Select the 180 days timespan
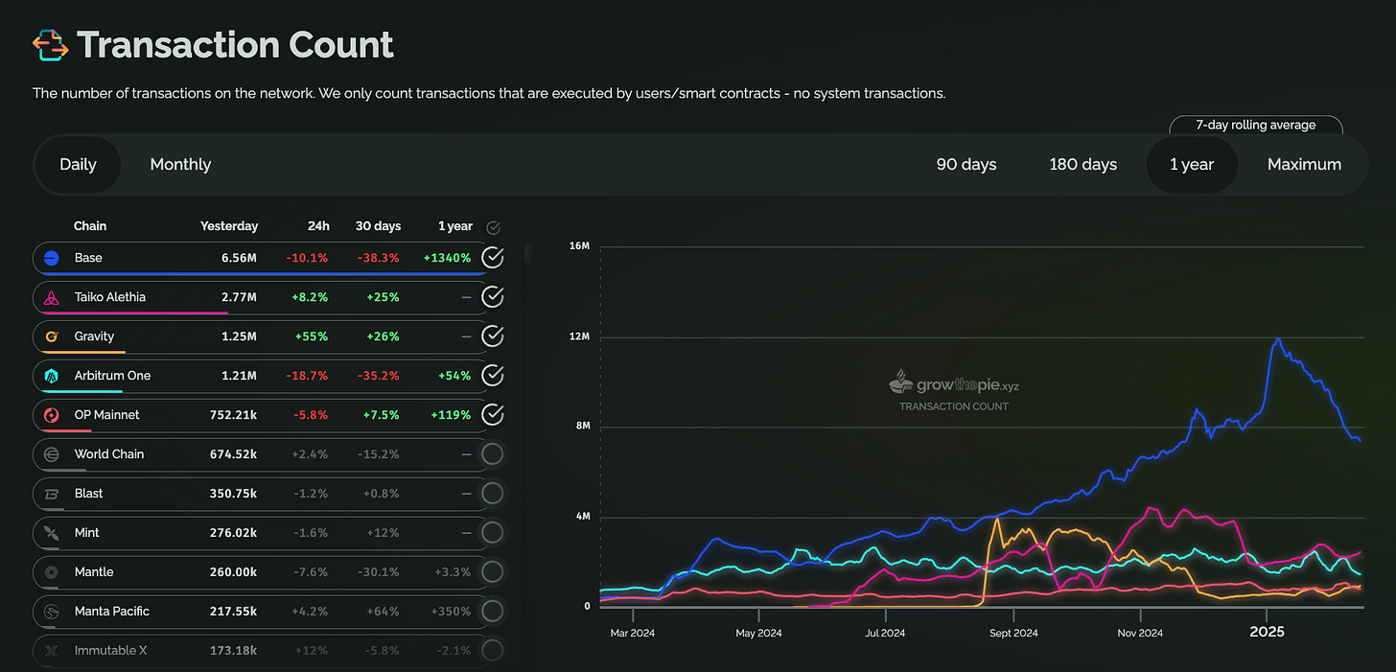1396x672 pixels. click(1083, 165)
